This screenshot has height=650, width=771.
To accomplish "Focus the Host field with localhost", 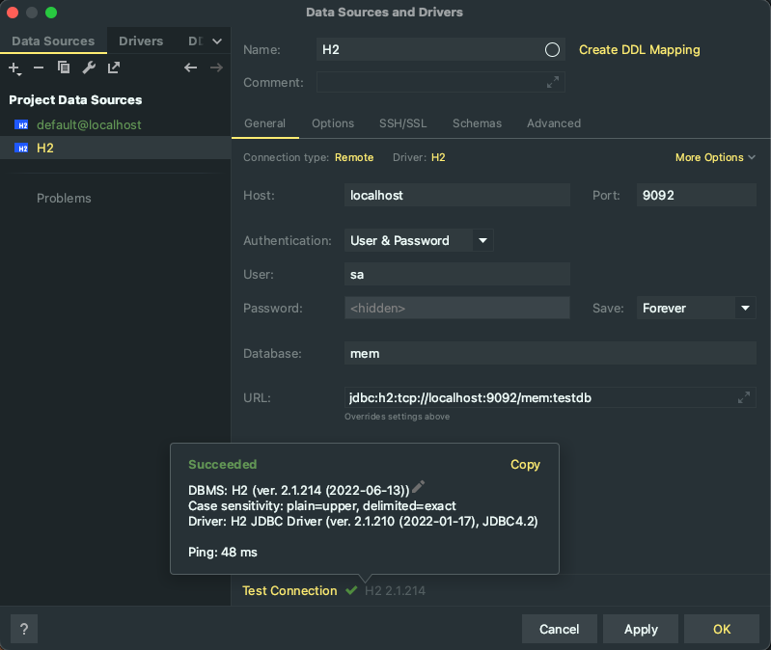I will 456,195.
